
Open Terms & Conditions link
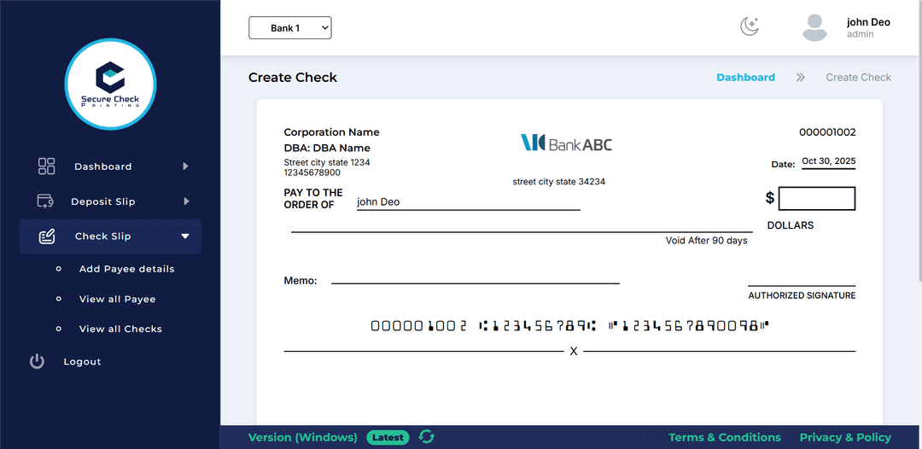coord(725,437)
